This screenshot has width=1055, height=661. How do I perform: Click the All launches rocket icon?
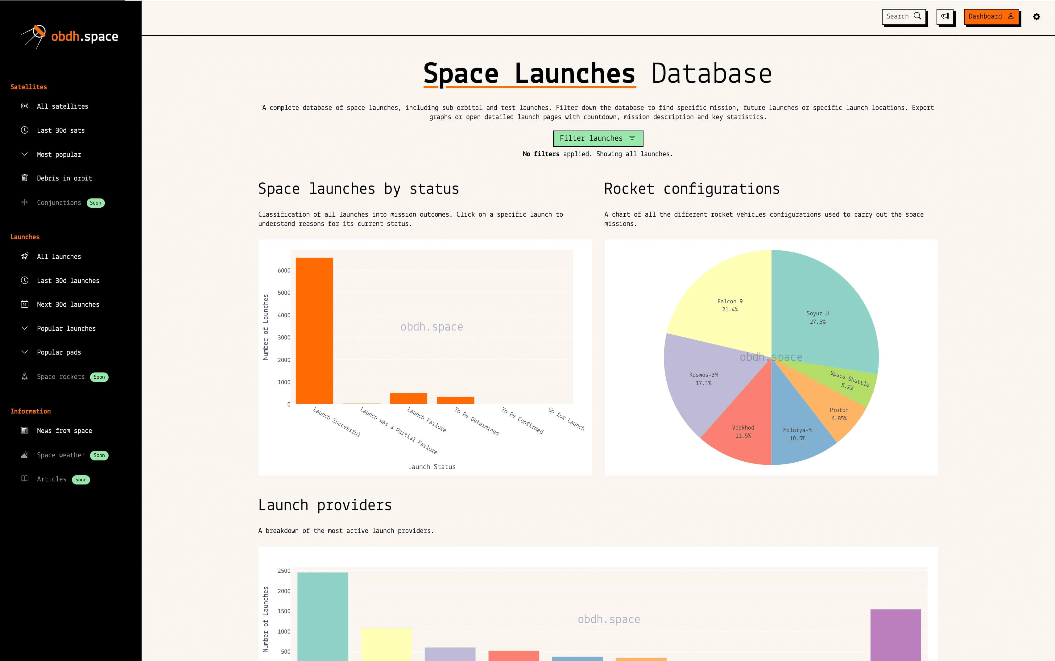coord(25,257)
